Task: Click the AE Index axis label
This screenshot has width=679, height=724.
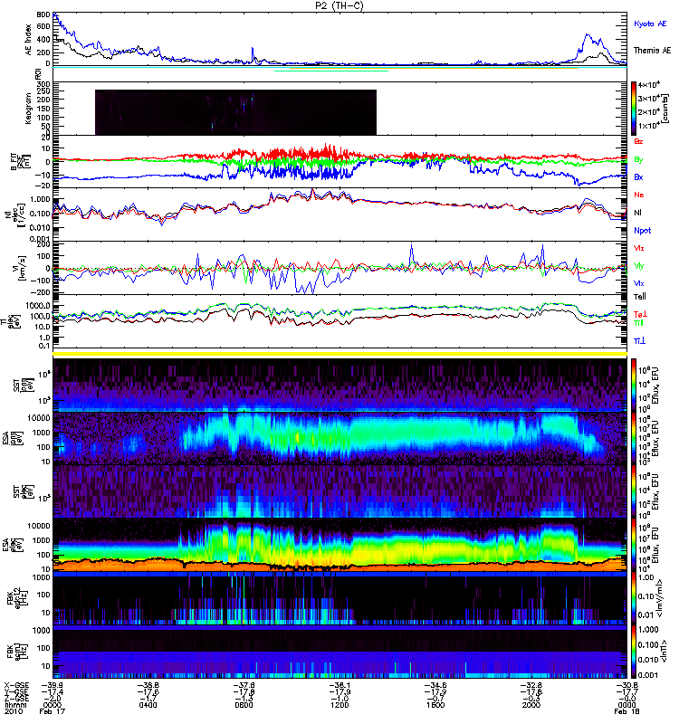Action: click(x=29, y=40)
